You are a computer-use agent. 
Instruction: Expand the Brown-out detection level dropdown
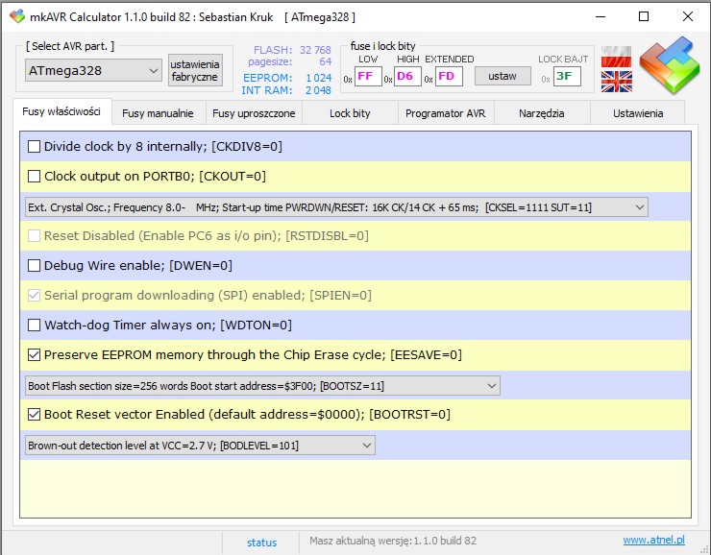coord(200,446)
